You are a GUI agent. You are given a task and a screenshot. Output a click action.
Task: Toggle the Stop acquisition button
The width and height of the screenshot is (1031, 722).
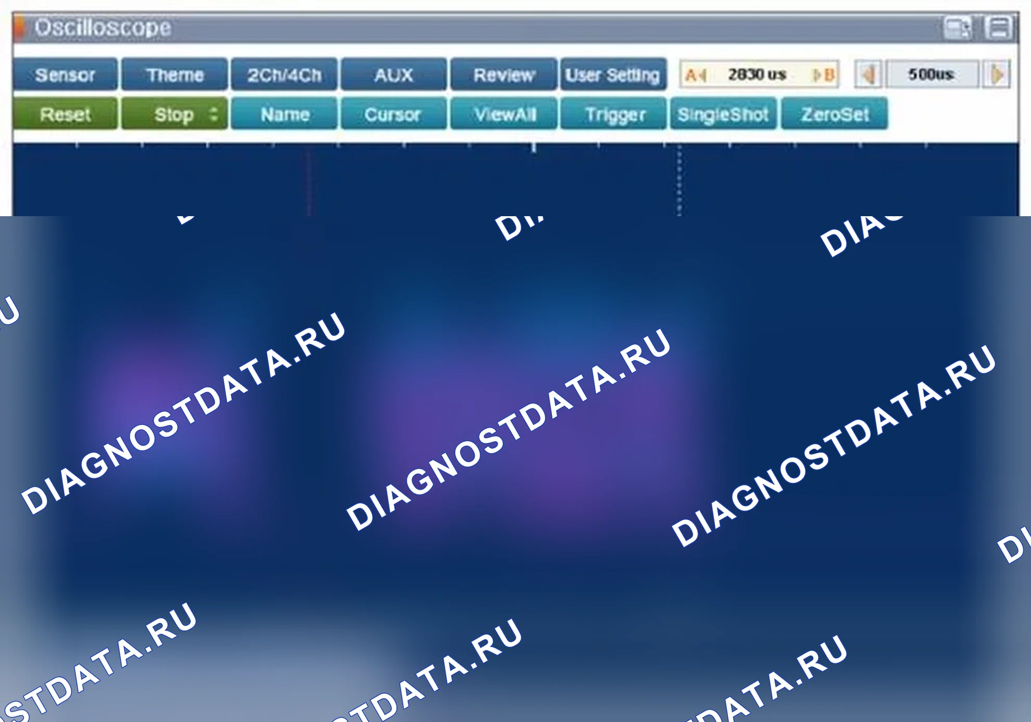174,114
